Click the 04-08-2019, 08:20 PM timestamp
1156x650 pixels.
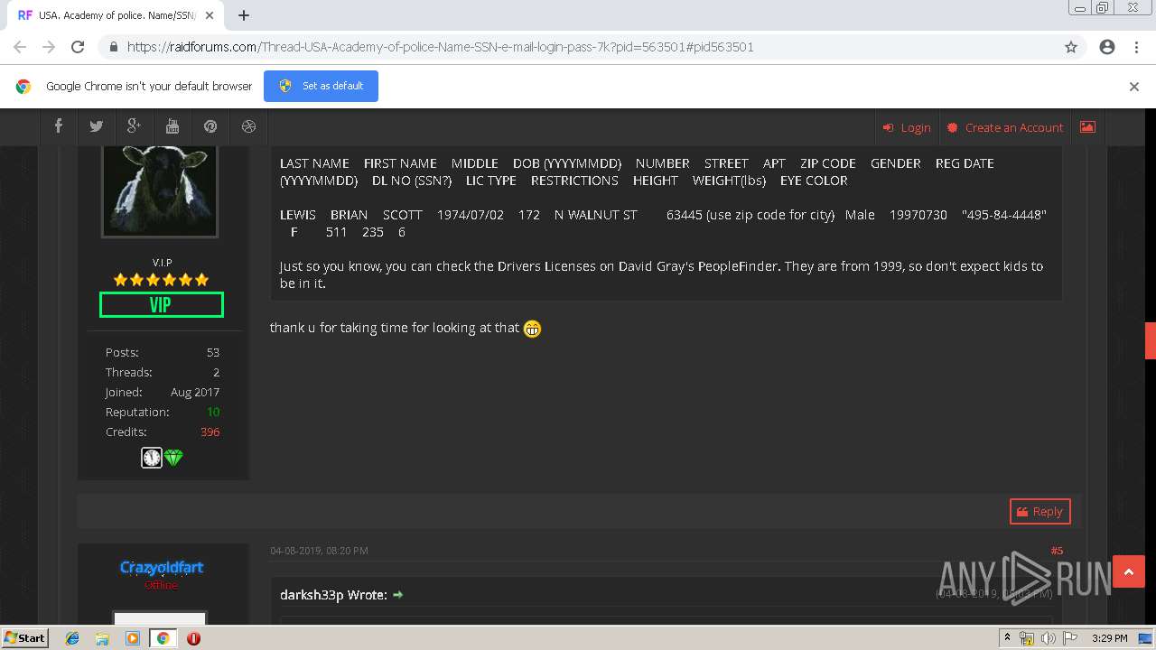pos(319,551)
